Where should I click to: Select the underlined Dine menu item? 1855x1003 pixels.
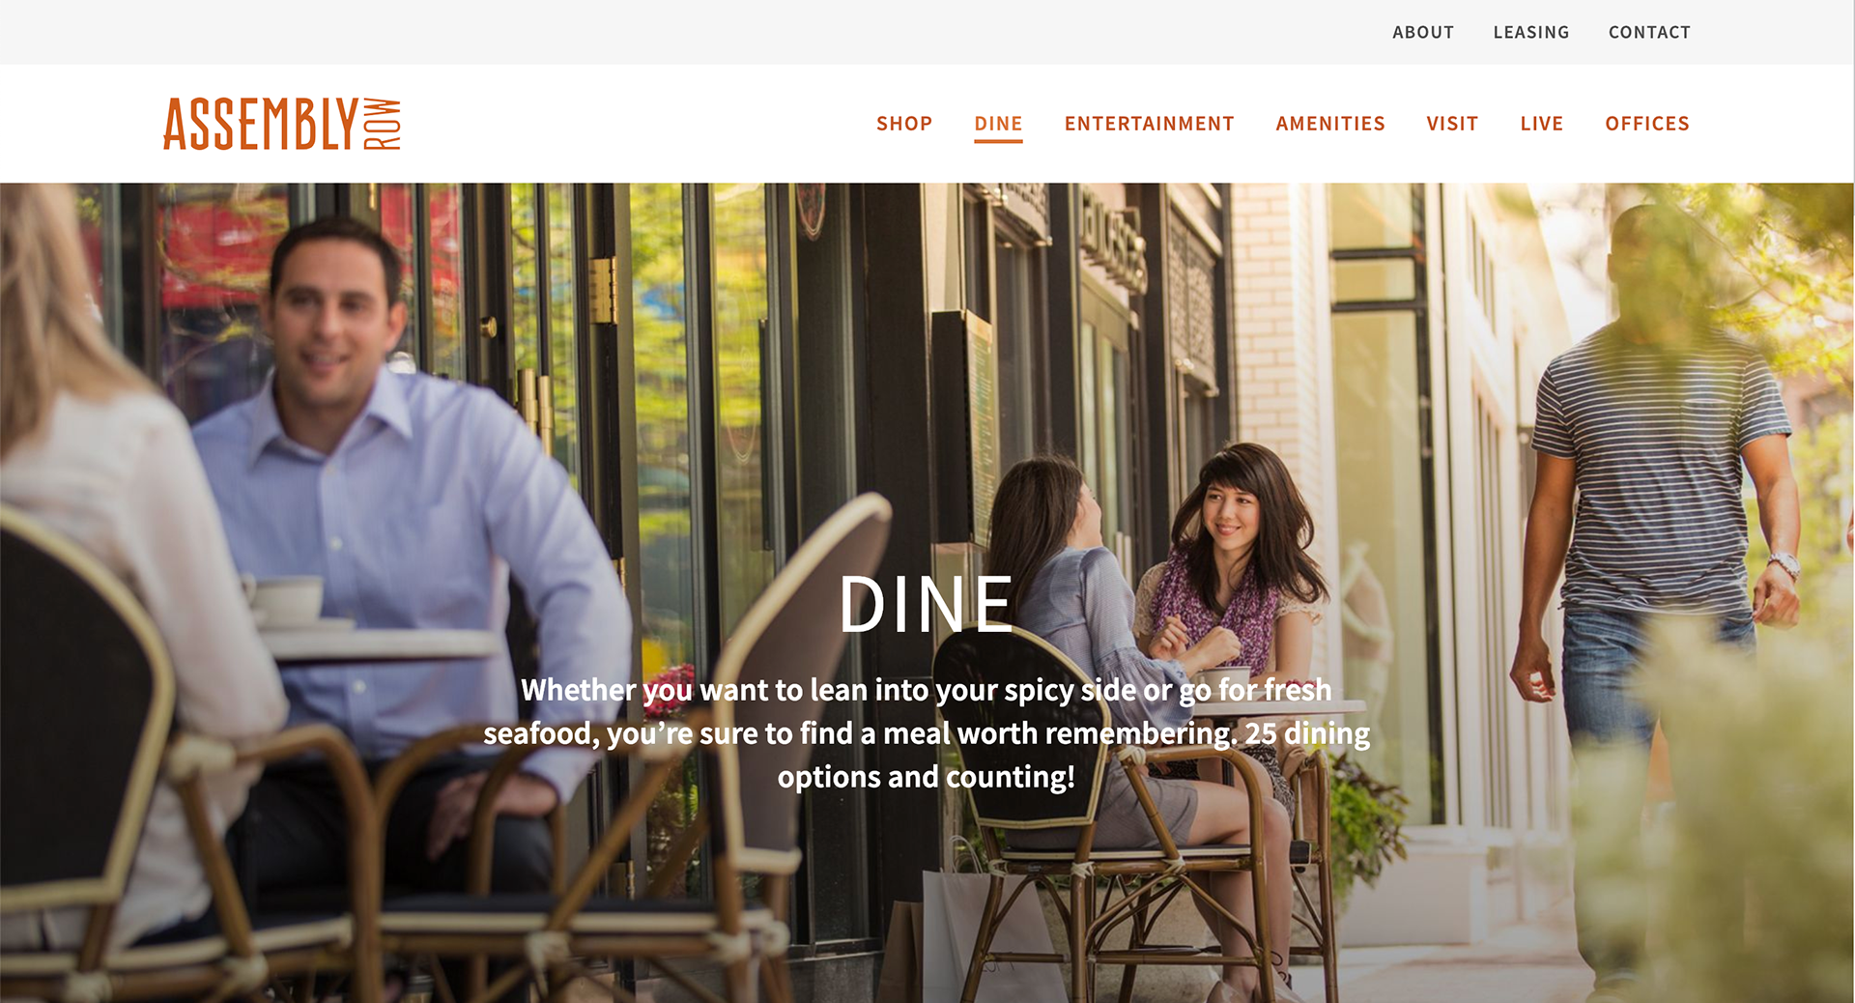[x=998, y=124]
